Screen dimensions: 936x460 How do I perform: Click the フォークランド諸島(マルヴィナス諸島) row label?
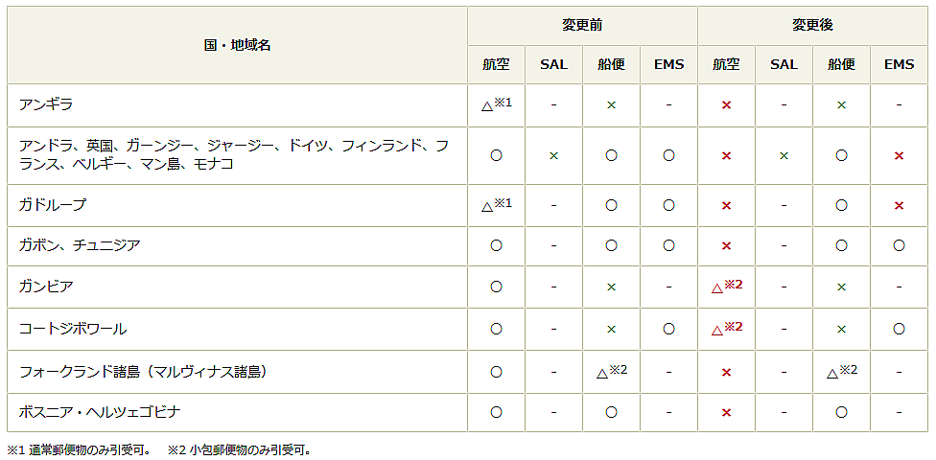coord(143,371)
